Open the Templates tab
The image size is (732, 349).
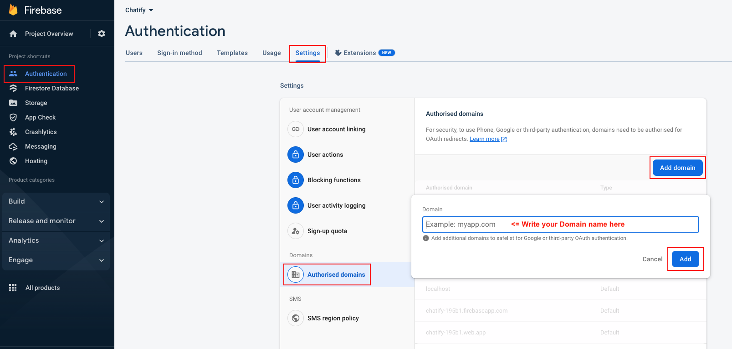coord(232,53)
